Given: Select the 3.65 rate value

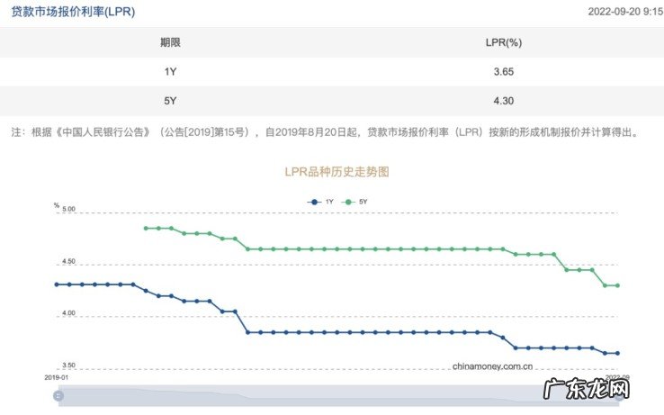Looking at the screenshot, I should (504, 72).
